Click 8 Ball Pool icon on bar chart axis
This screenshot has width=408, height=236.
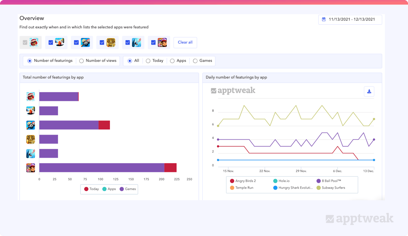(31, 125)
